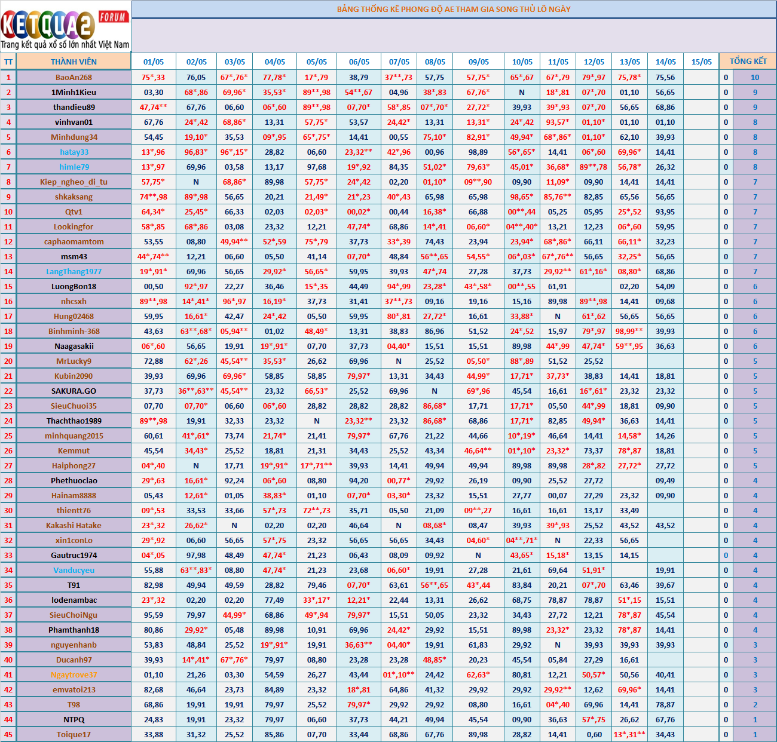
Task: Click member name Haiphong27
Action: [74, 465]
